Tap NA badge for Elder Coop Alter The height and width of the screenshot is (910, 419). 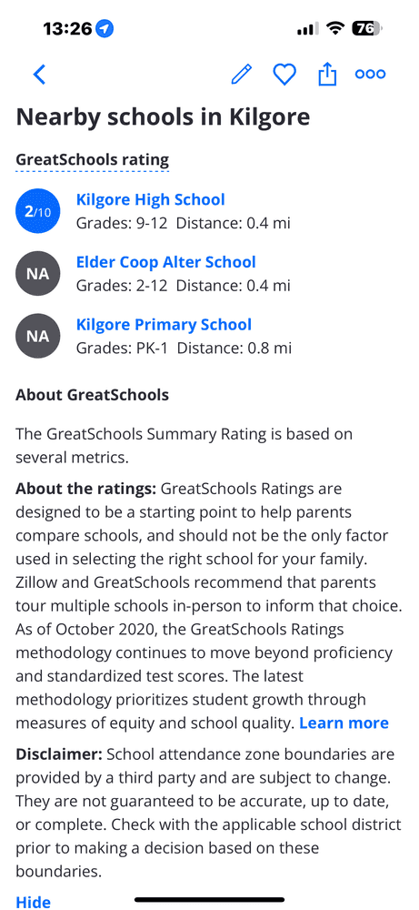click(x=37, y=274)
